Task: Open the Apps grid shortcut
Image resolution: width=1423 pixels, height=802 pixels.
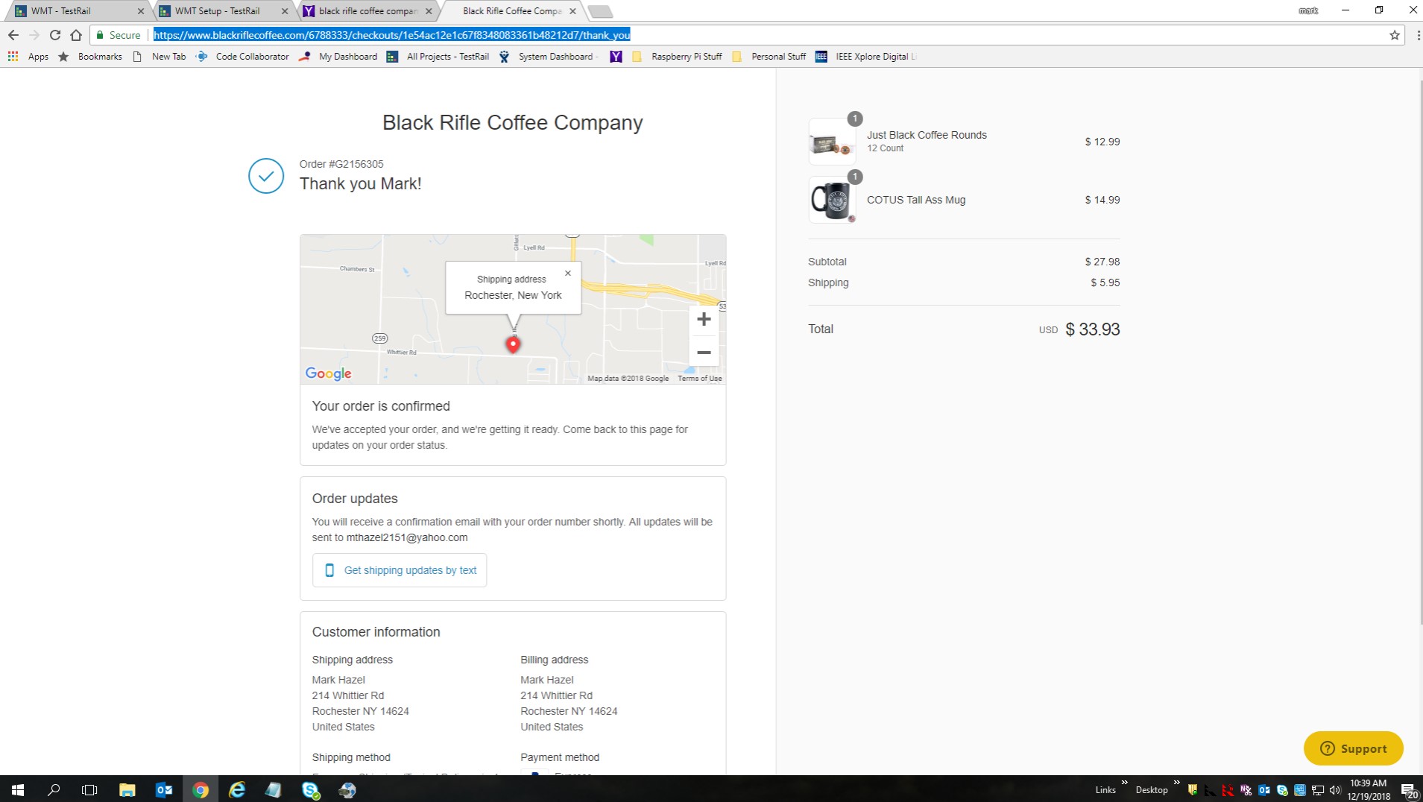Action: pyautogui.click(x=28, y=57)
